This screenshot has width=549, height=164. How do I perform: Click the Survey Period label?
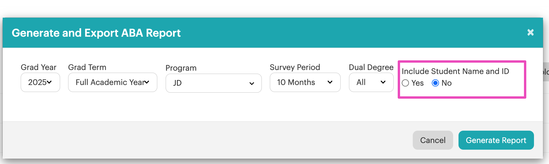click(x=295, y=67)
